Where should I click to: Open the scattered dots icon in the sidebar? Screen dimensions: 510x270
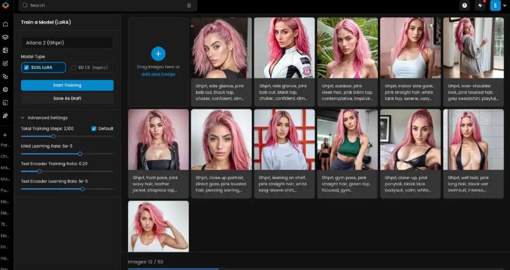5,76
